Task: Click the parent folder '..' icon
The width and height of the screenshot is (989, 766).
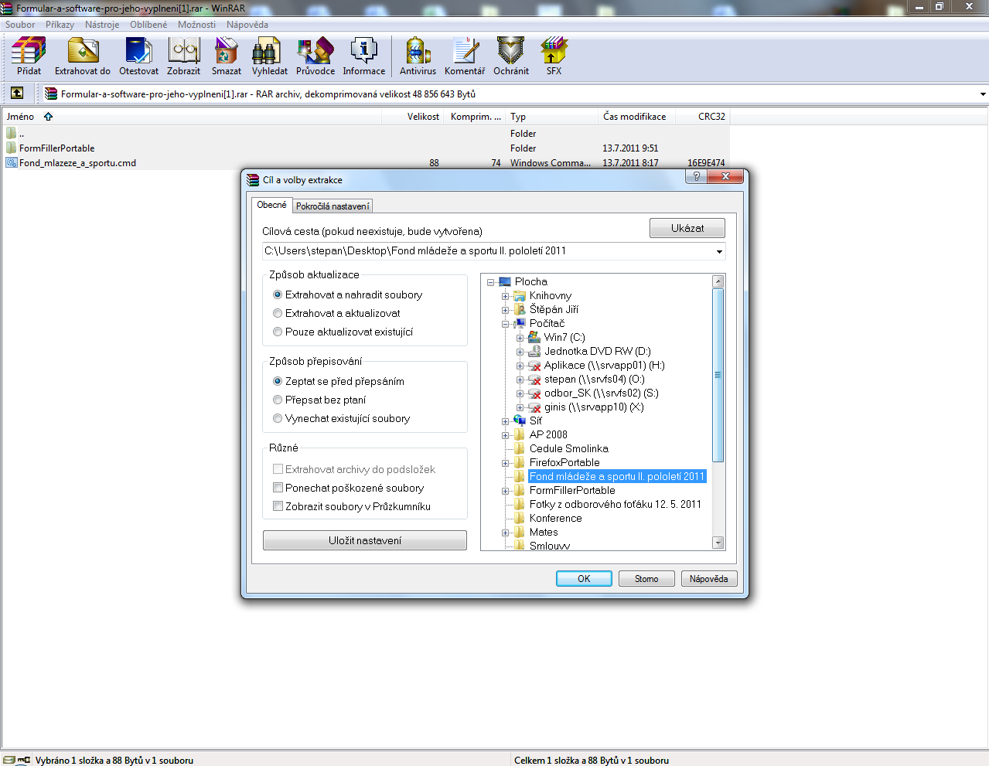Action: coord(11,133)
